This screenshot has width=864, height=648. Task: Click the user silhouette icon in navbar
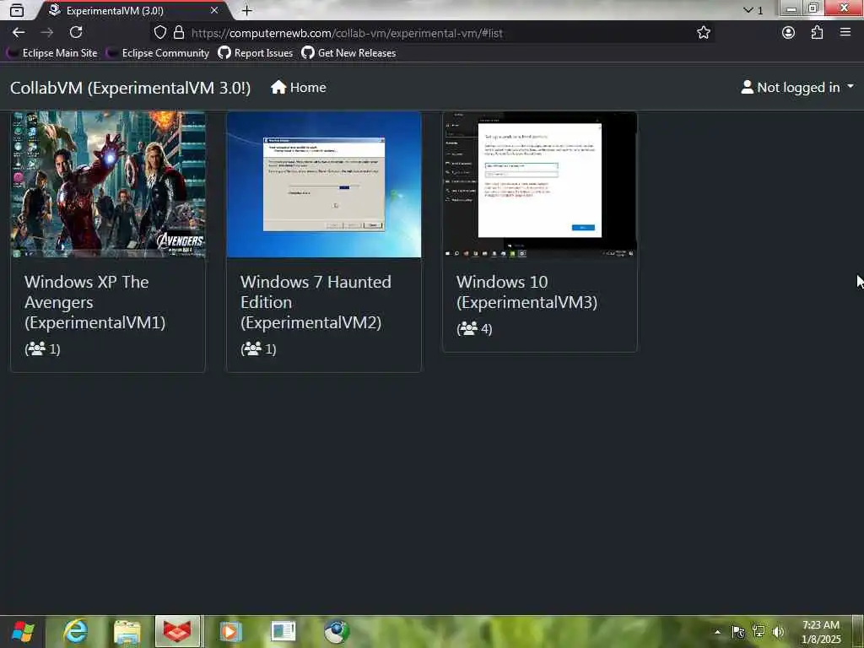(x=748, y=87)
